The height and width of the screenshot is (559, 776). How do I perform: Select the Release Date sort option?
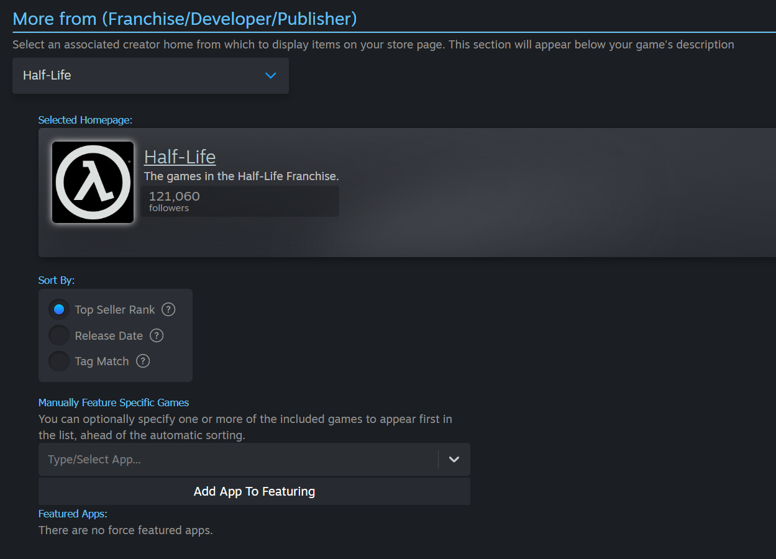(59, 335)
